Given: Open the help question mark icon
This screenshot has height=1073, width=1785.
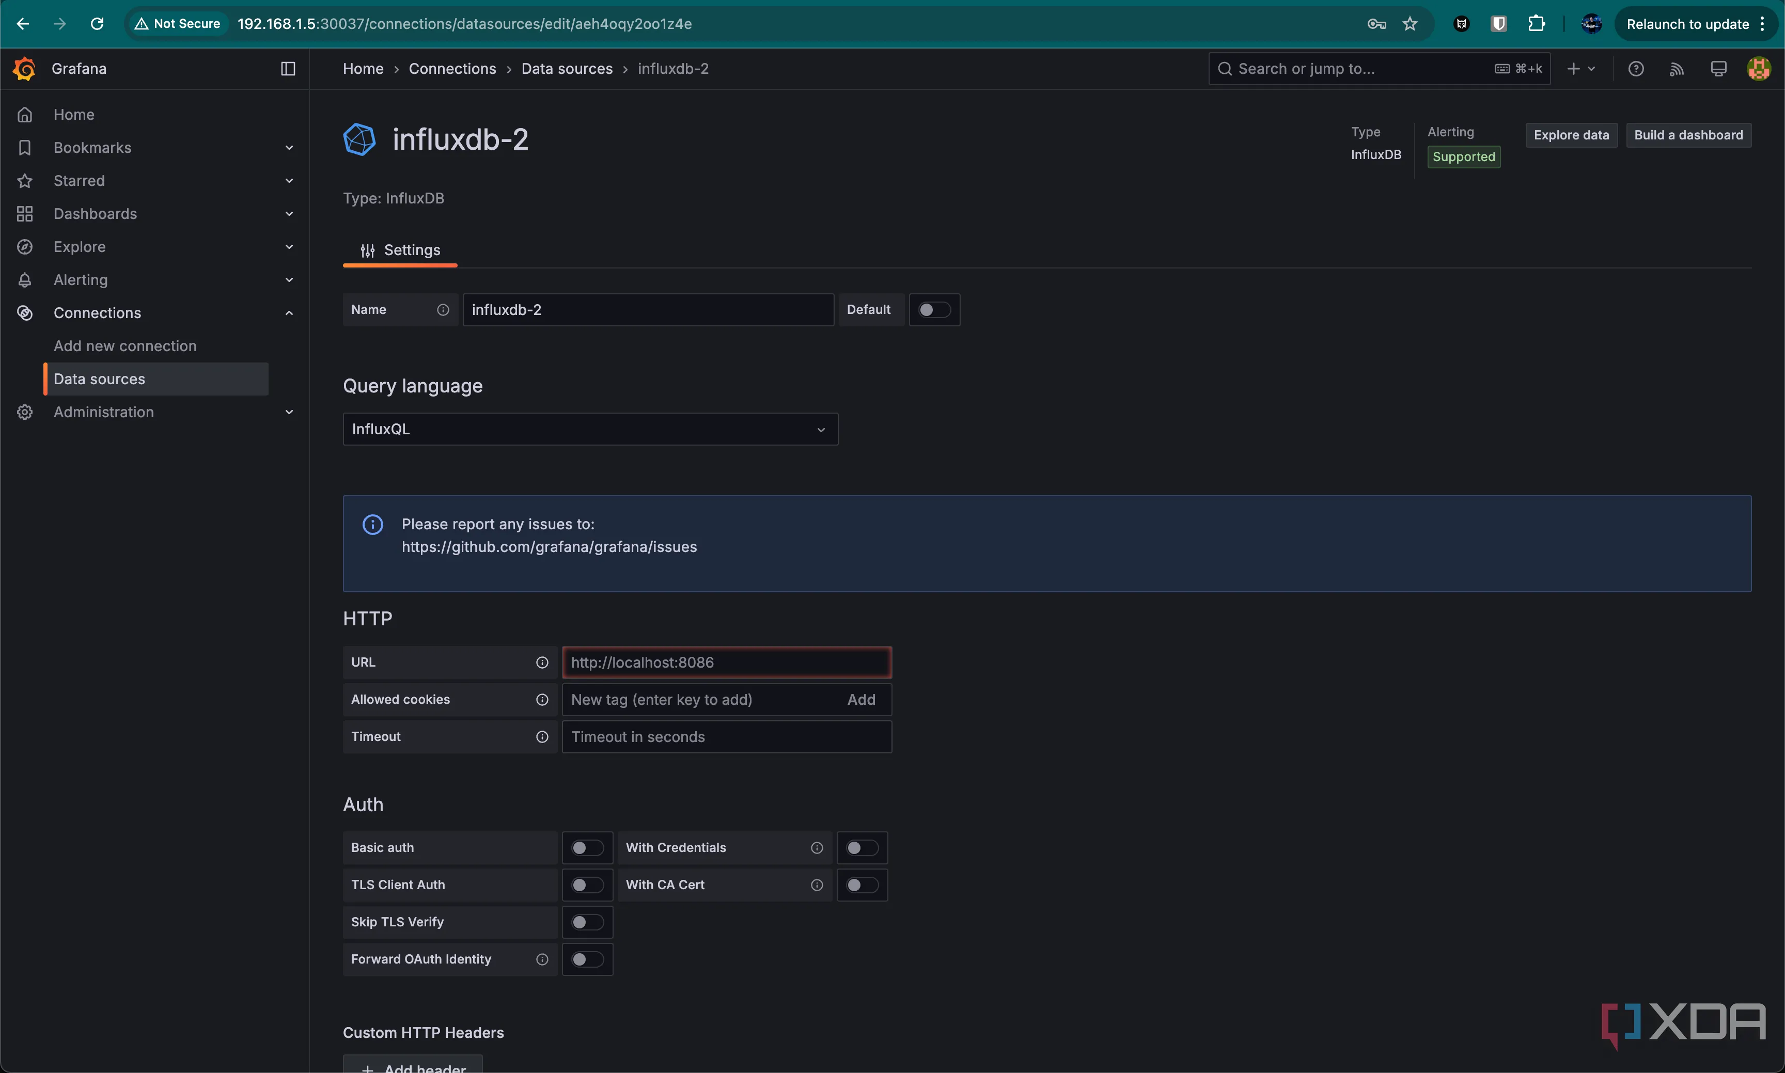Looking at the screenshot, I should point(1635,69).
